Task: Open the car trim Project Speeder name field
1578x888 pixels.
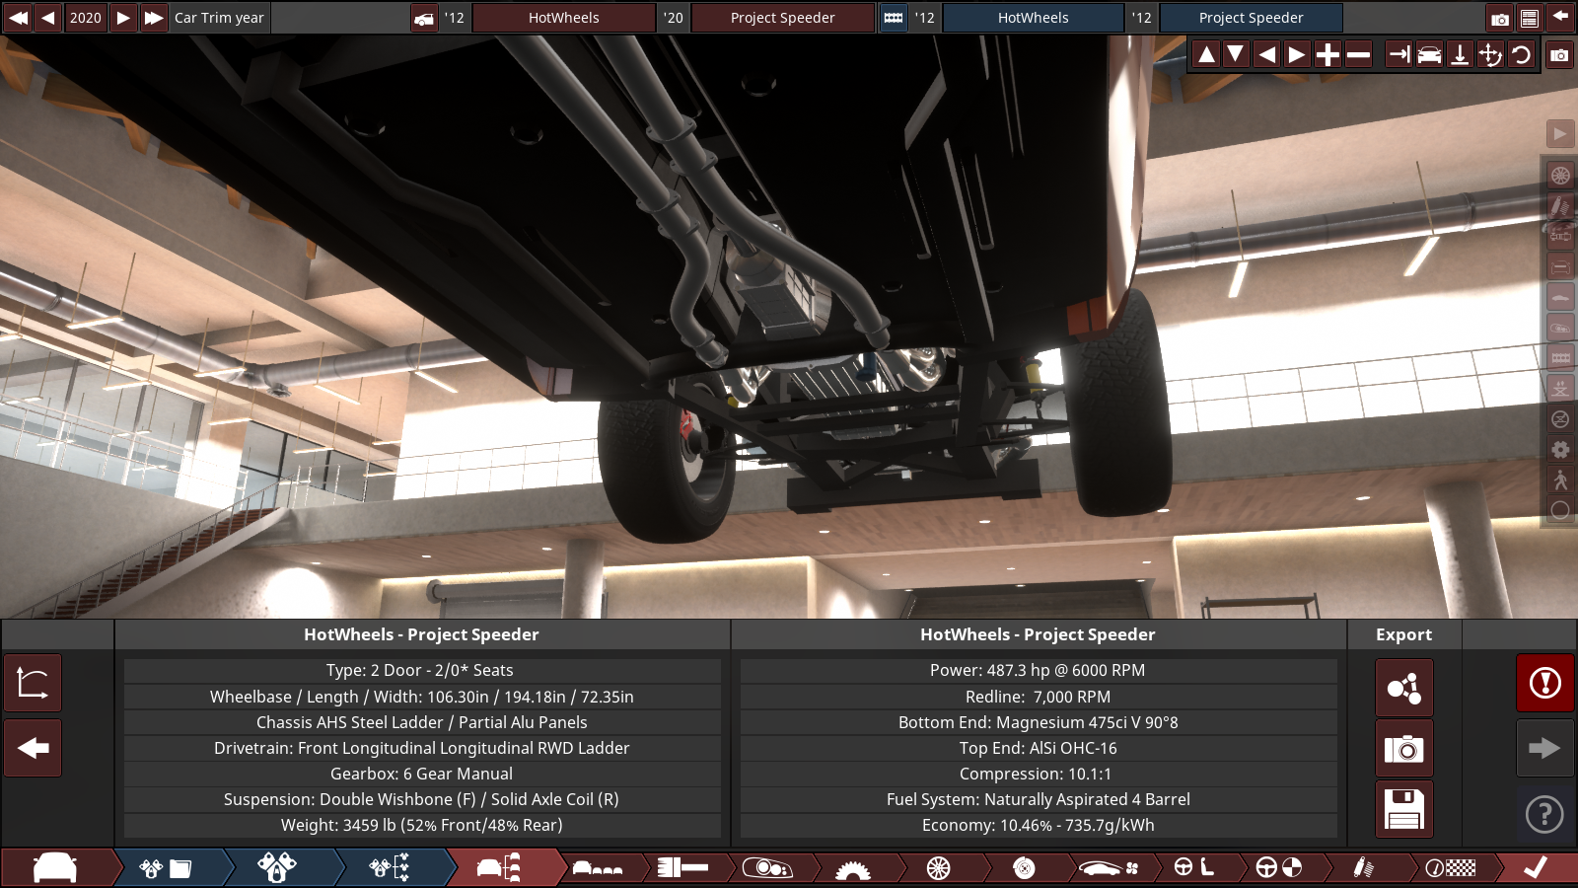Action: pos(782,18)
